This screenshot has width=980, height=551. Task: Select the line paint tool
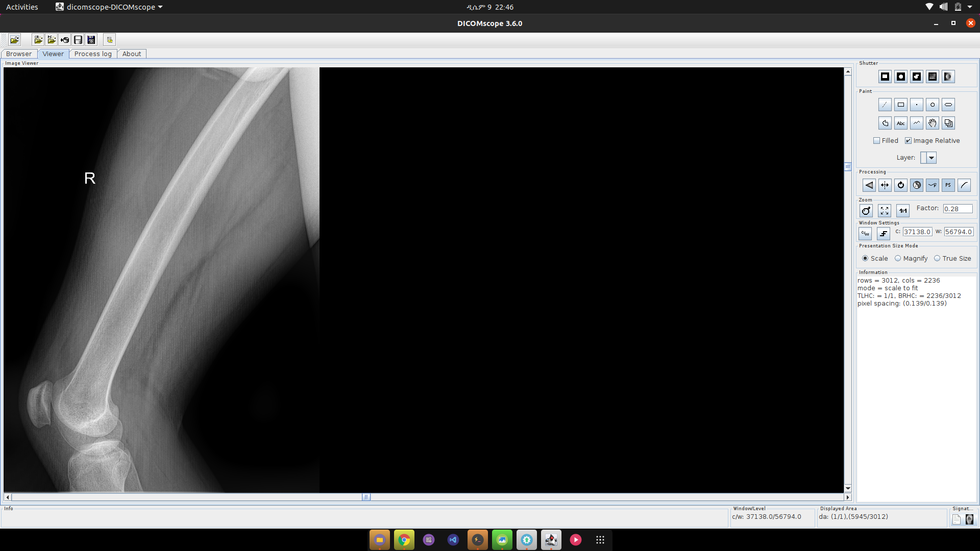coord(885,105)
